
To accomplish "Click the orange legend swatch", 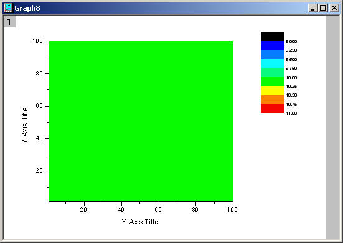I will [x=272, y=100].
